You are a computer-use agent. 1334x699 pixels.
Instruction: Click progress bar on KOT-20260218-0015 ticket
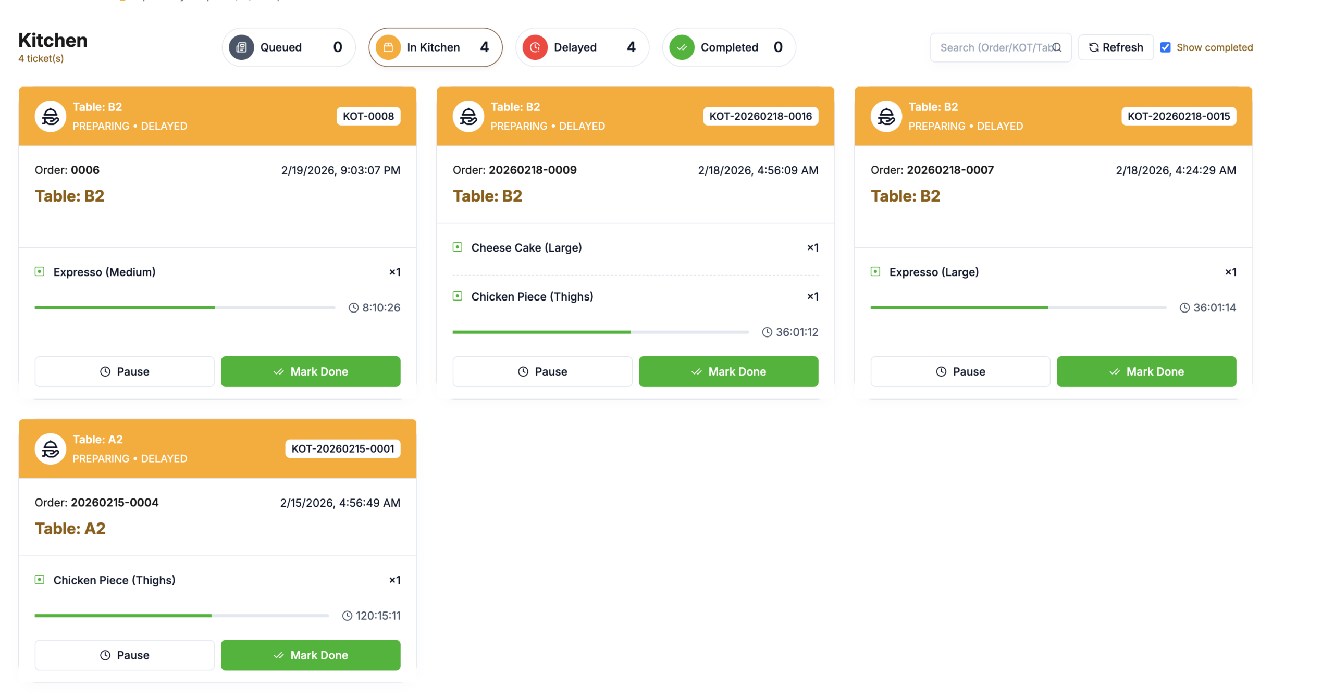(x=1018, y=307)
